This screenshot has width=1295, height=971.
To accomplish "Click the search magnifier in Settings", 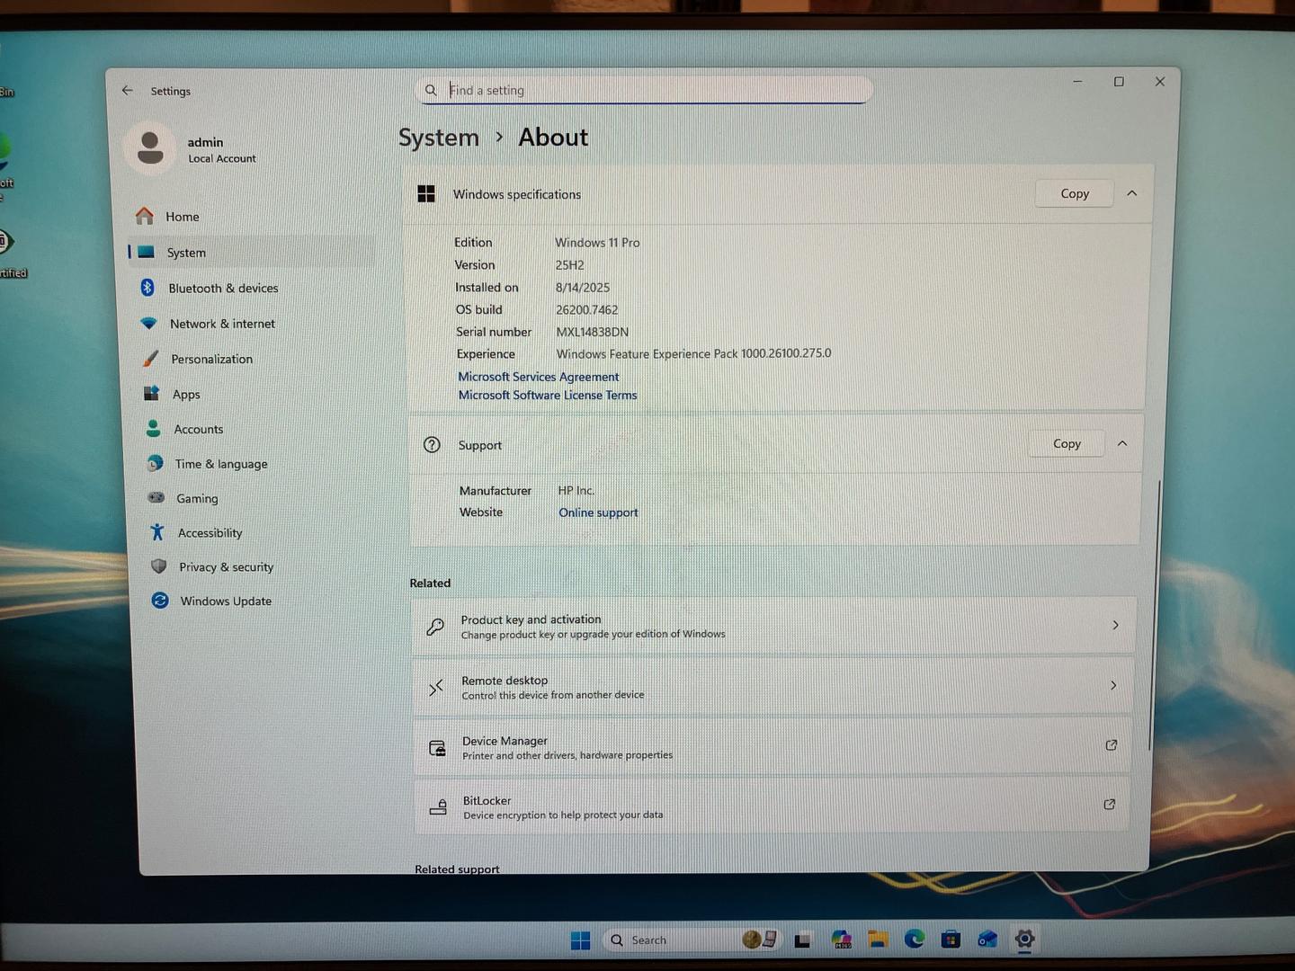I will point(431,90).
